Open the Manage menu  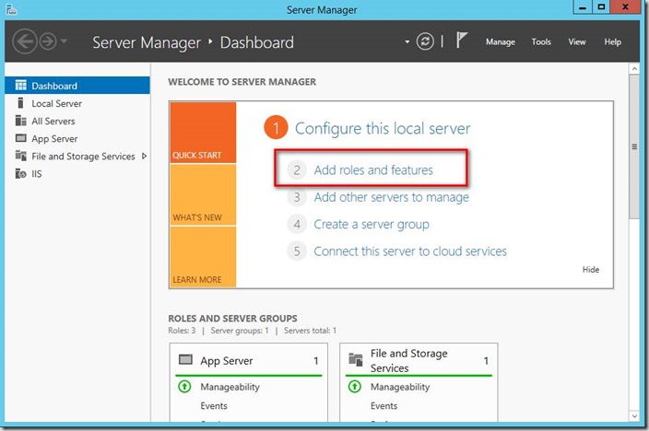coord(501,42)
